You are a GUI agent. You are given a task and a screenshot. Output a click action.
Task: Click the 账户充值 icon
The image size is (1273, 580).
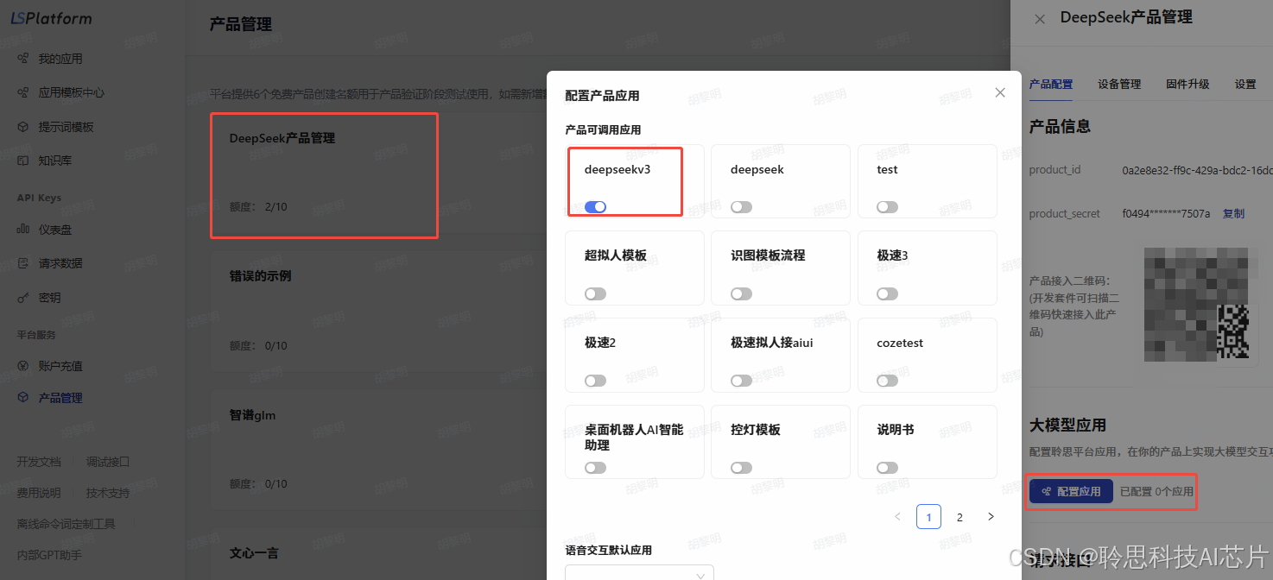click(23, 366)
